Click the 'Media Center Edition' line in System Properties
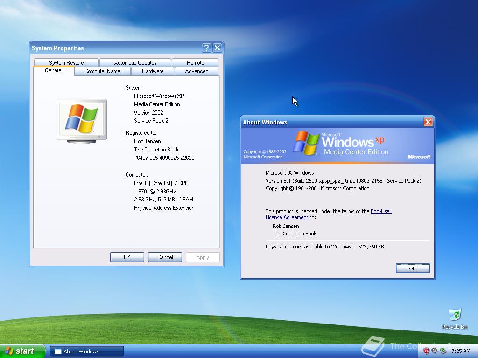This screenshot has width=478, height=358. click(157, 104)
